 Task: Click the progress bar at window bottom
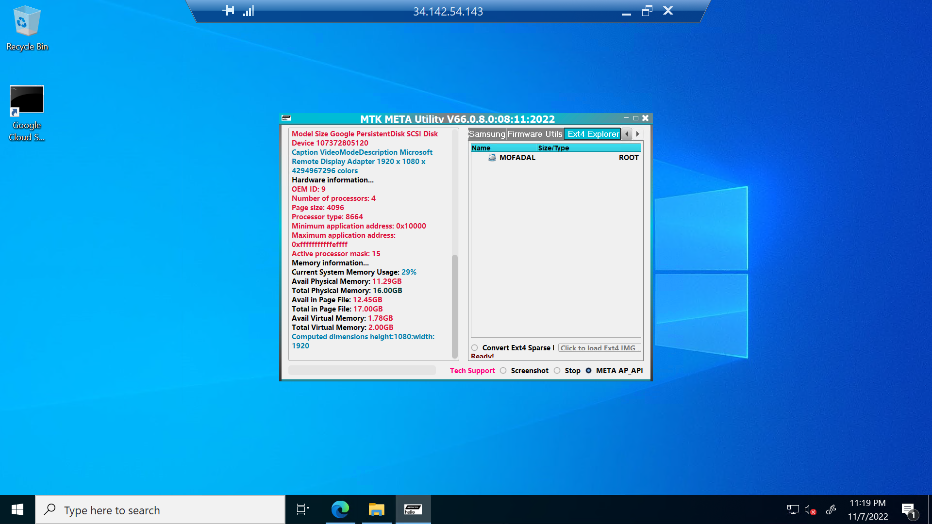pos(362,370)
